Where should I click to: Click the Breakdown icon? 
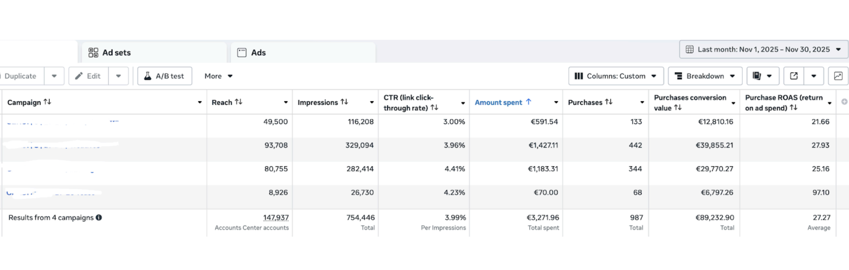pos(679,76)
